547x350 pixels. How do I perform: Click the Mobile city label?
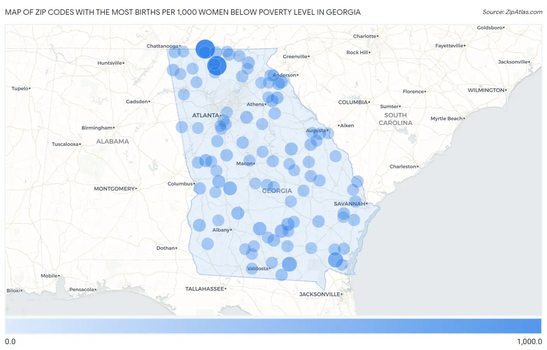click(49, 276)
